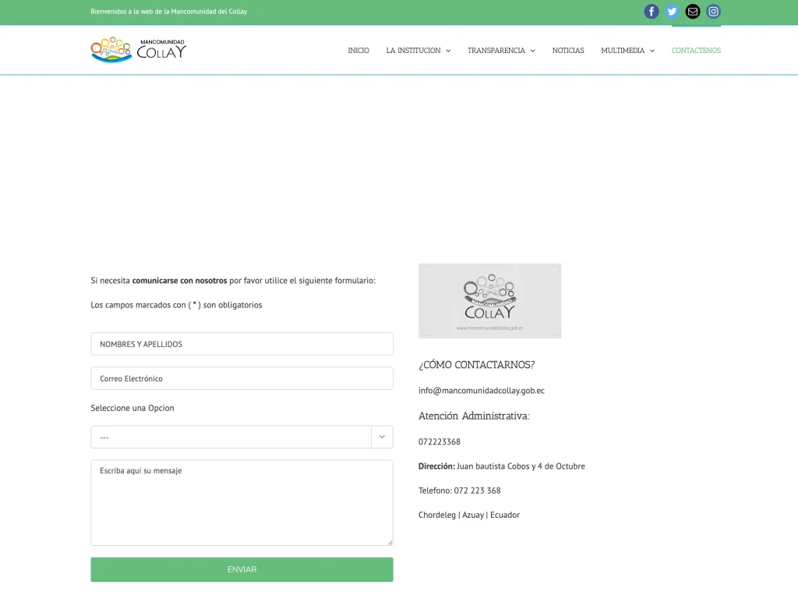Click the info@mancomunidadcollay.gob.ec email link

[x=481, y=390]
